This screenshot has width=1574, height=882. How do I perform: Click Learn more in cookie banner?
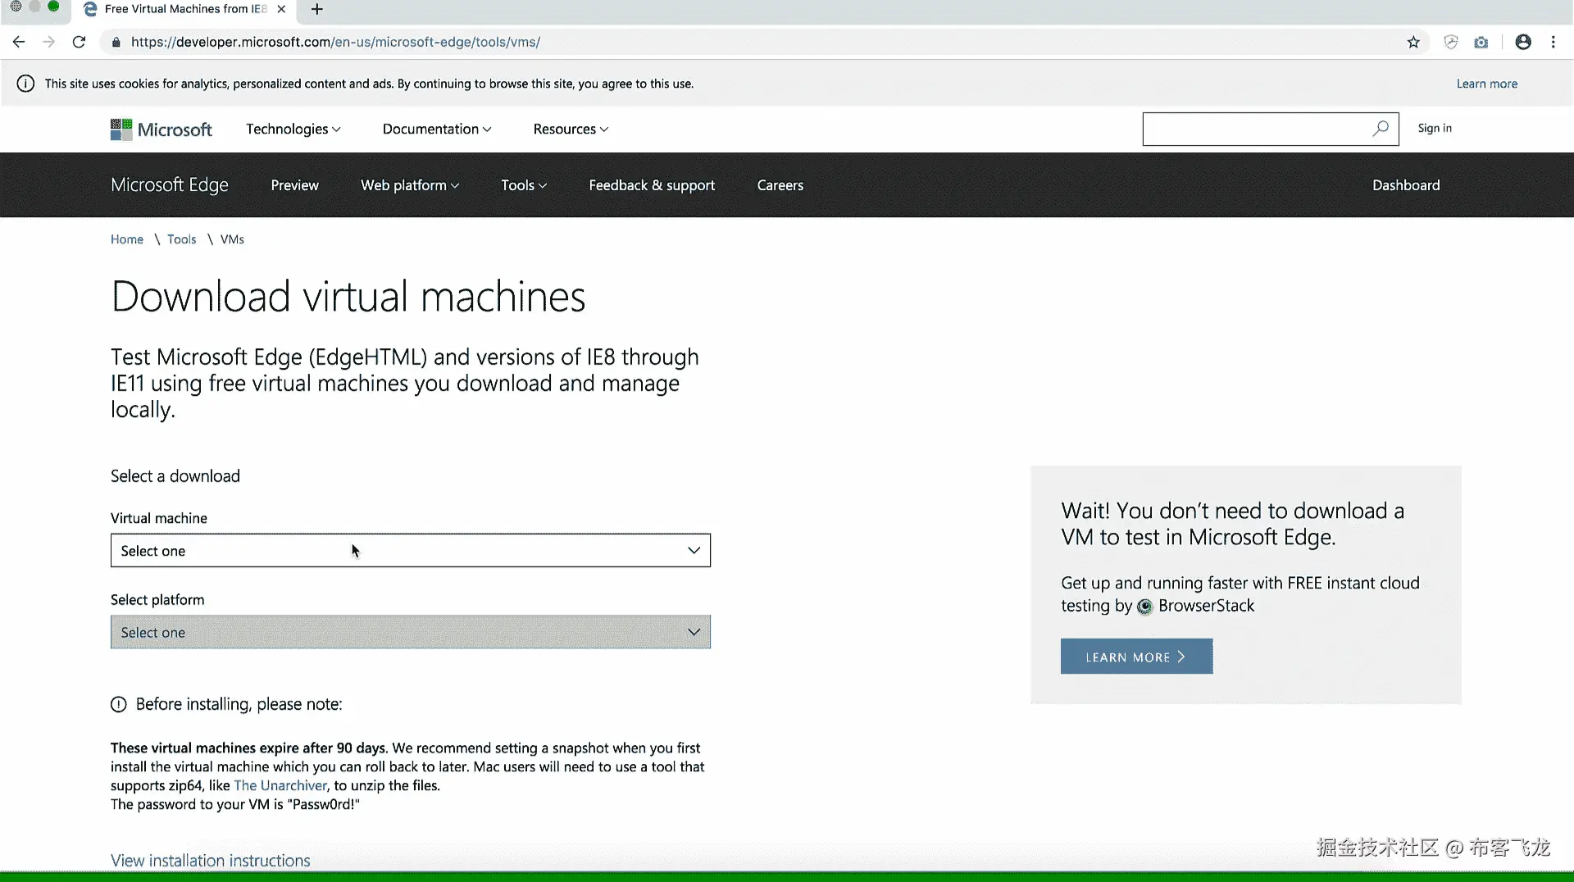(1487, 84)
